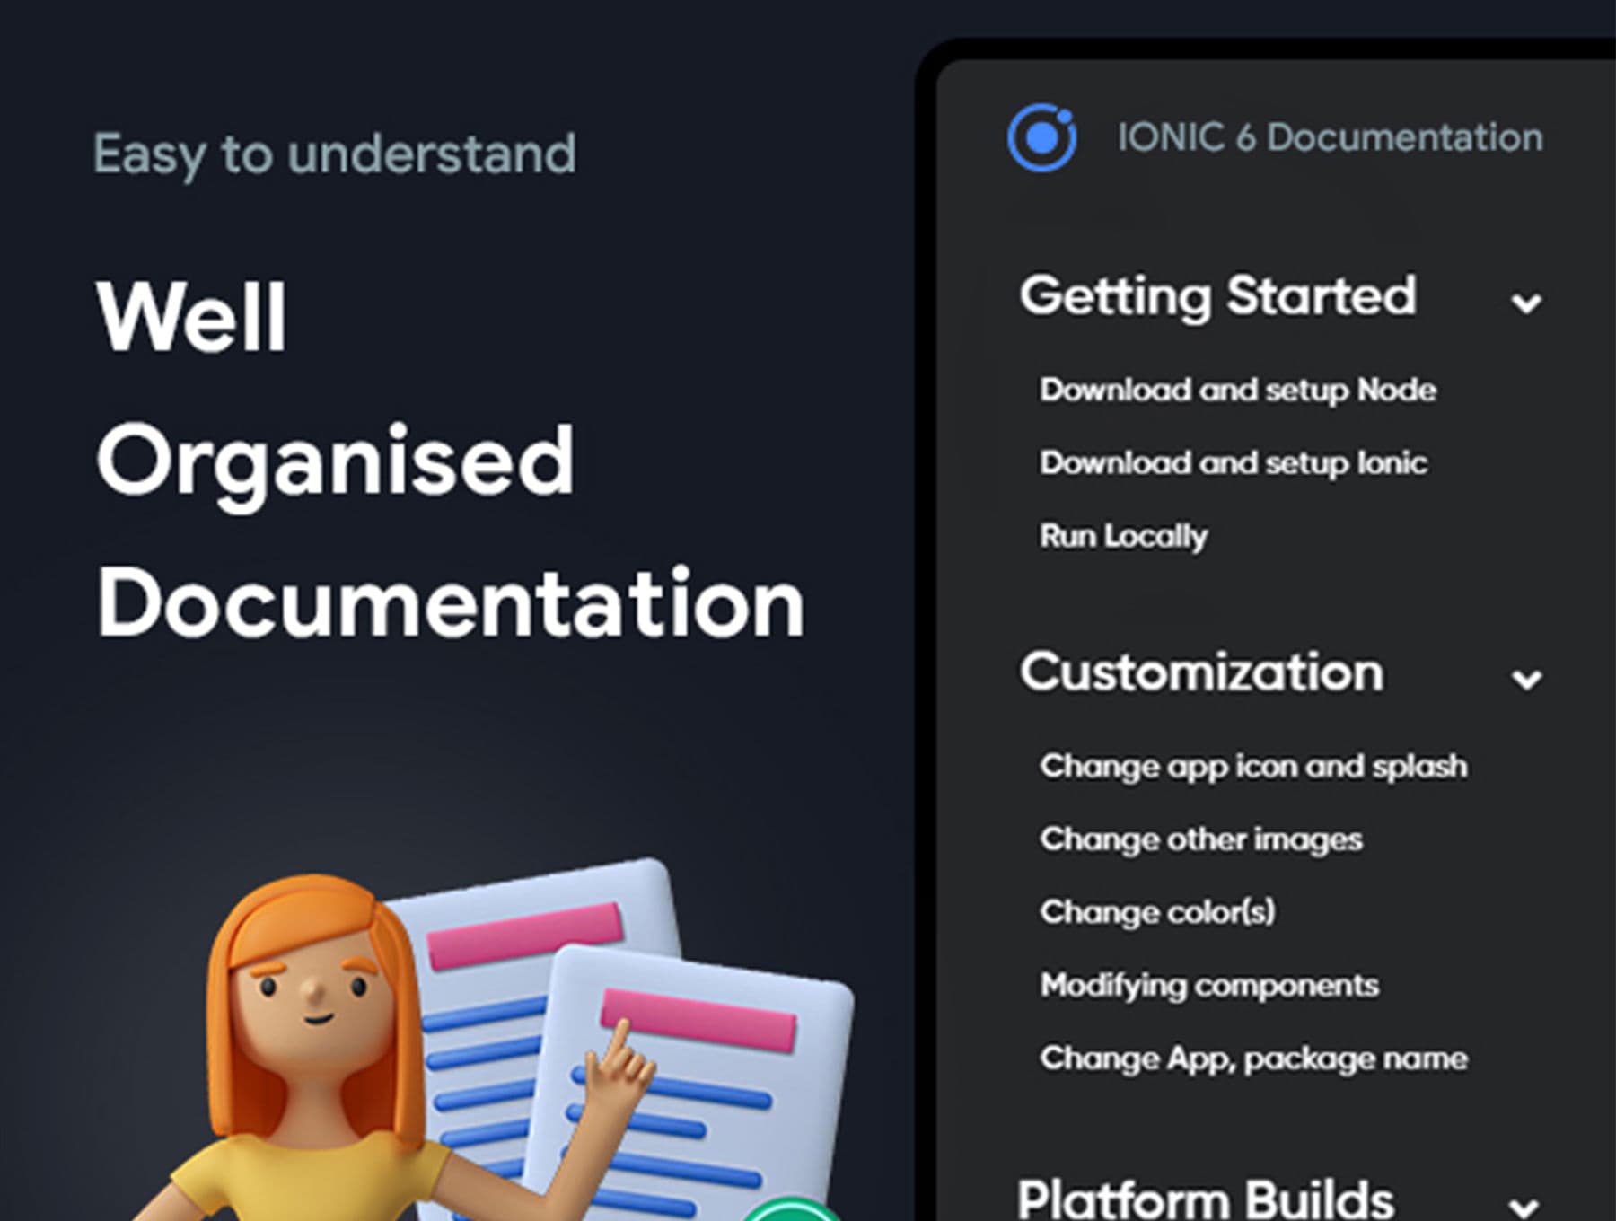Click the Well Organised Documentation headline
Image resolution: width=1616 pixels, height=1221 pixels.
(449, 460)
